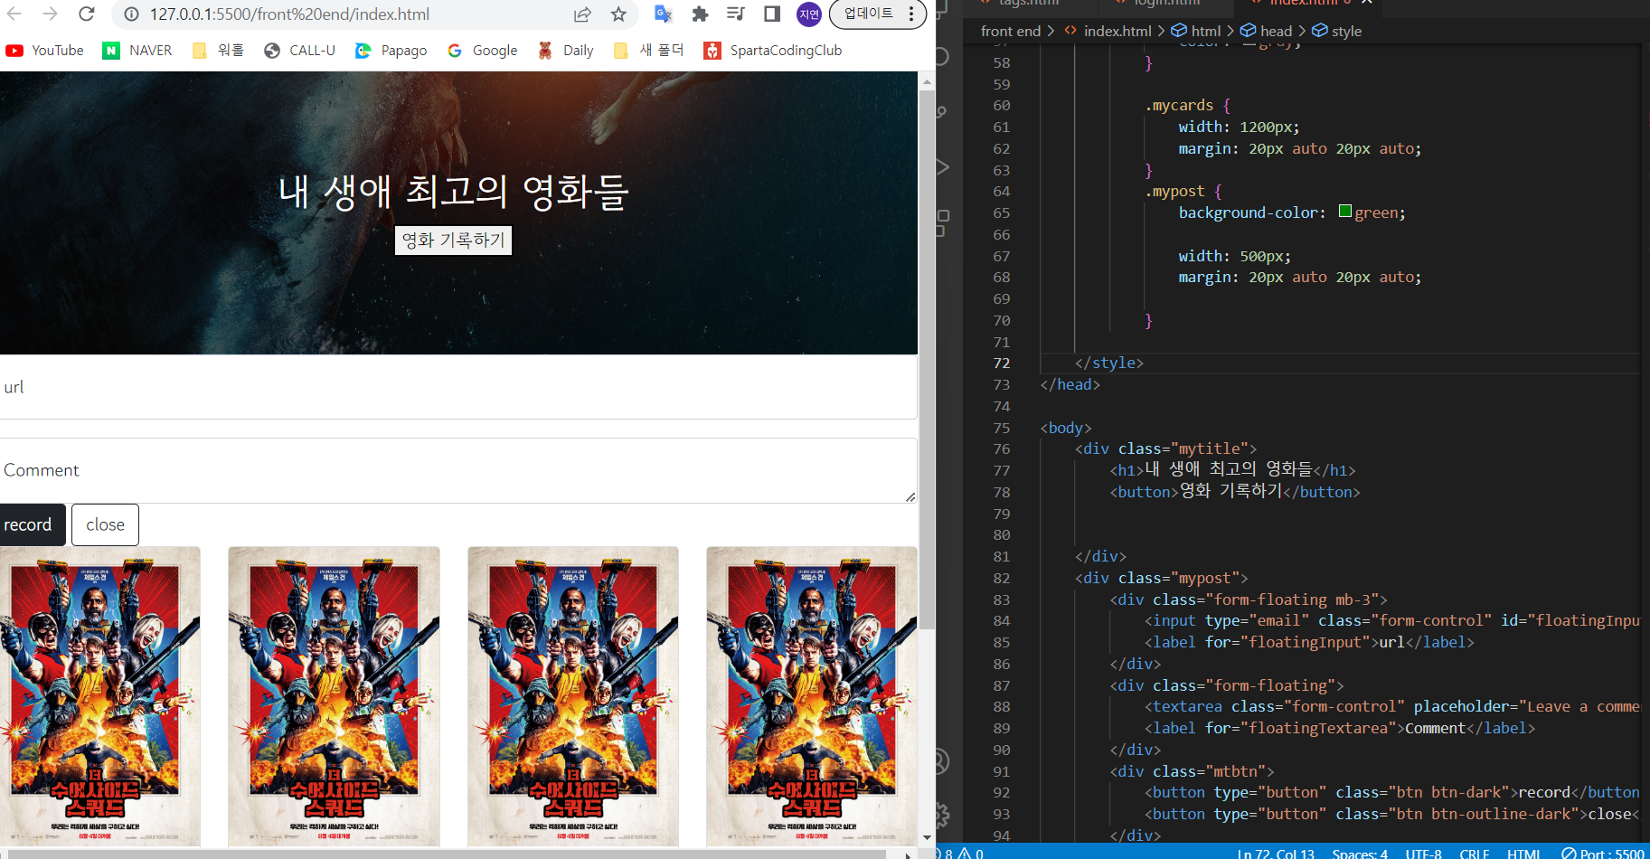Image resolution: width=1650 pixels, height=859 pixels.
Task: Open the 위홀 bookmark folder
Action: (x=218, y=51)
